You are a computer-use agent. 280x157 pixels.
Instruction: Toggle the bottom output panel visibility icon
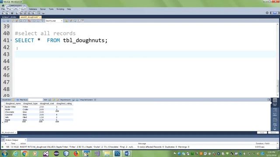[275, 13]
